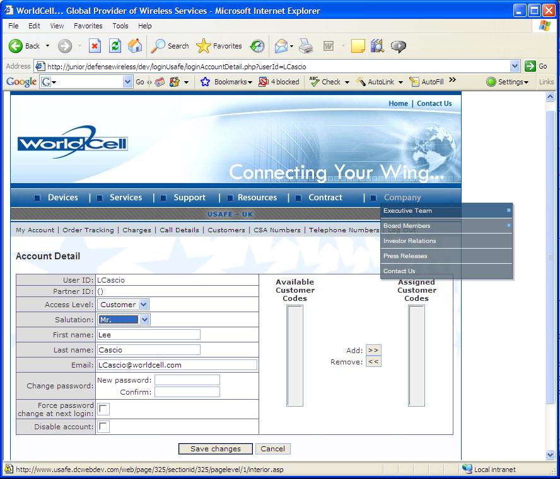Click the Research book icon
Image resolution: width=560 pixels, height=479 pixels.
point(377,46)
